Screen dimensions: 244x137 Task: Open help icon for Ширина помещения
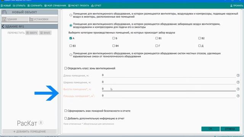pos(238,82)
